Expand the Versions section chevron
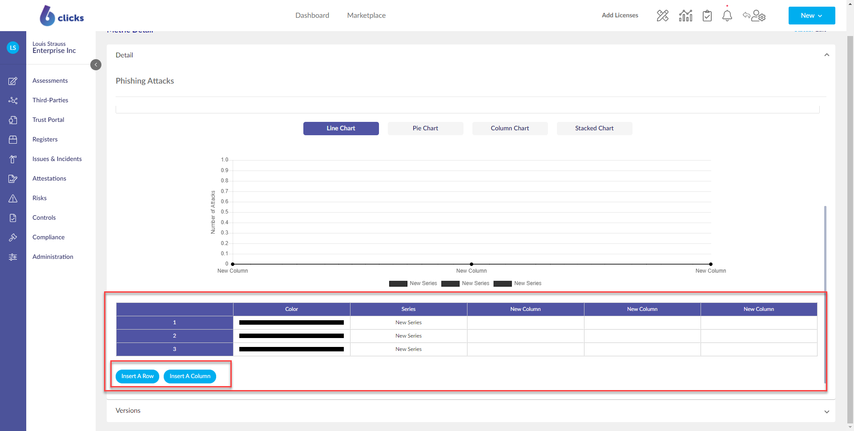854x431 pixels. tap(827, 412)
